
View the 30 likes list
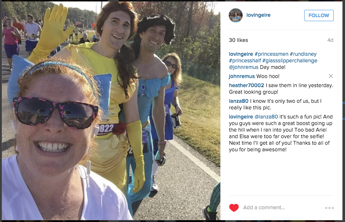tap(238, 40)
